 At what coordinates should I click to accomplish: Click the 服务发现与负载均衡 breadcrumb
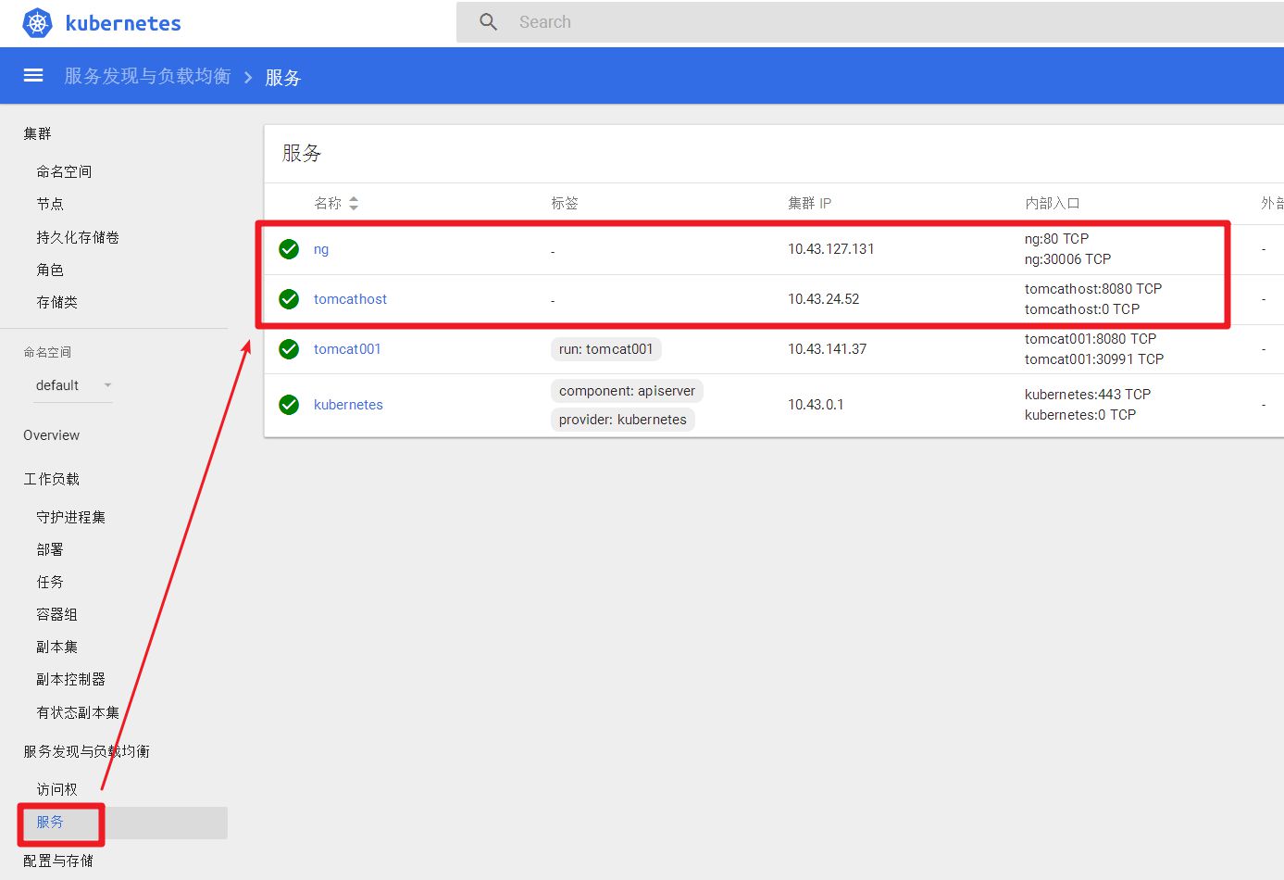point(147,76)
